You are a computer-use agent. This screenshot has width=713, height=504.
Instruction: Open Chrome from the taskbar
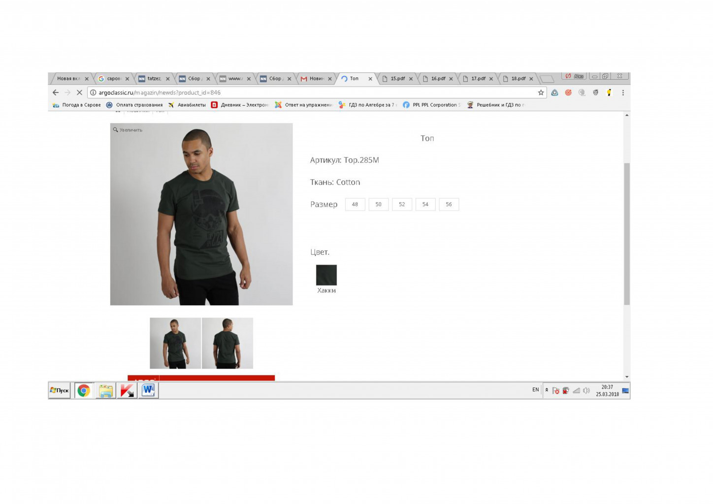(84, 391)
